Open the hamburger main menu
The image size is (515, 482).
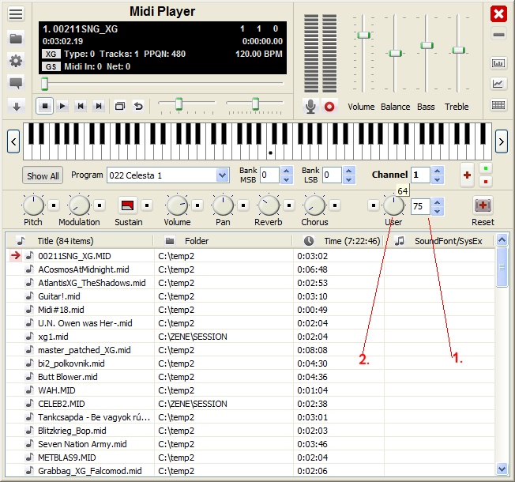16,13
